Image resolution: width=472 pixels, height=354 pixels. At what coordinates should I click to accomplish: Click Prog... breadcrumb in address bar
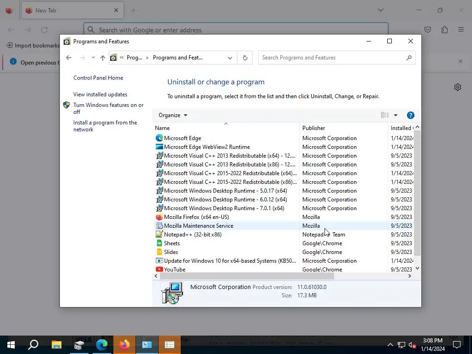point(134,58)
